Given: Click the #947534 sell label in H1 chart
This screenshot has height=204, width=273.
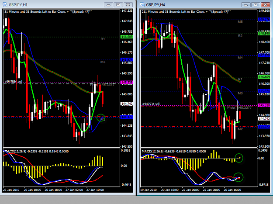Looking at the screenshot, I should click(14, 81).
